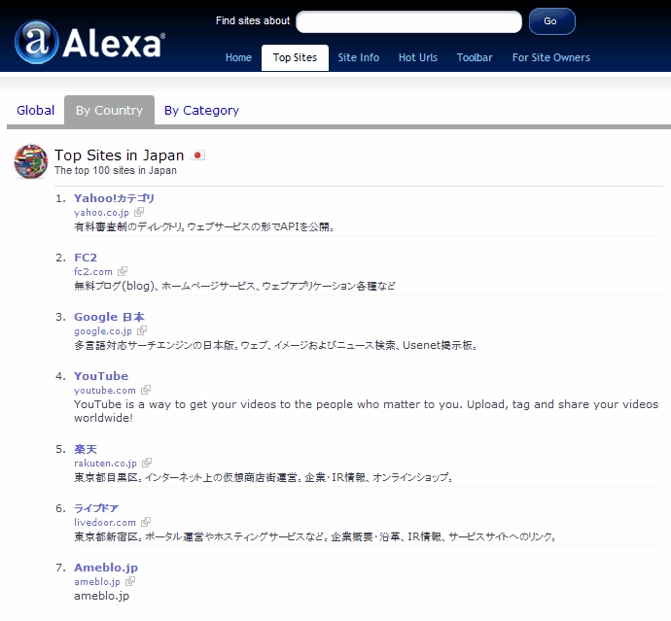This screenshot has width=671, height=621.
Task: Open external link icon beside rakuten.co.jp
Action: coord(147,463)
